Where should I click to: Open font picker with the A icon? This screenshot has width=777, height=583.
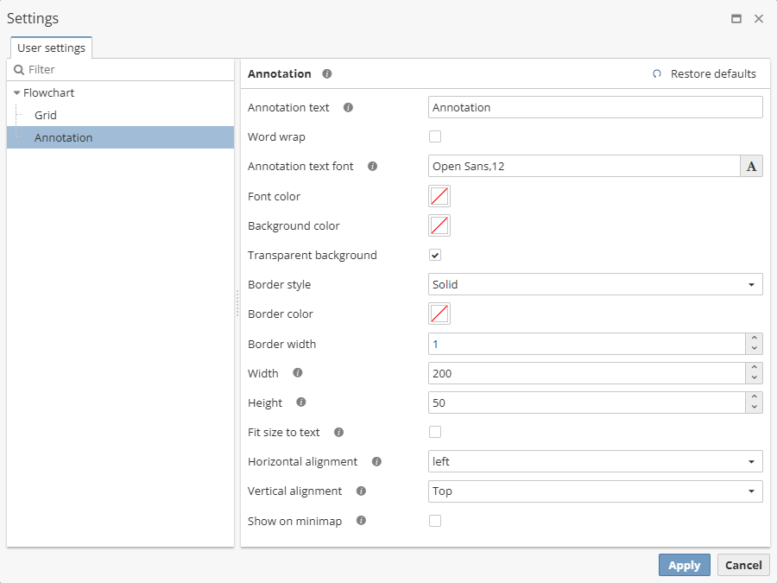click(751, 167)
